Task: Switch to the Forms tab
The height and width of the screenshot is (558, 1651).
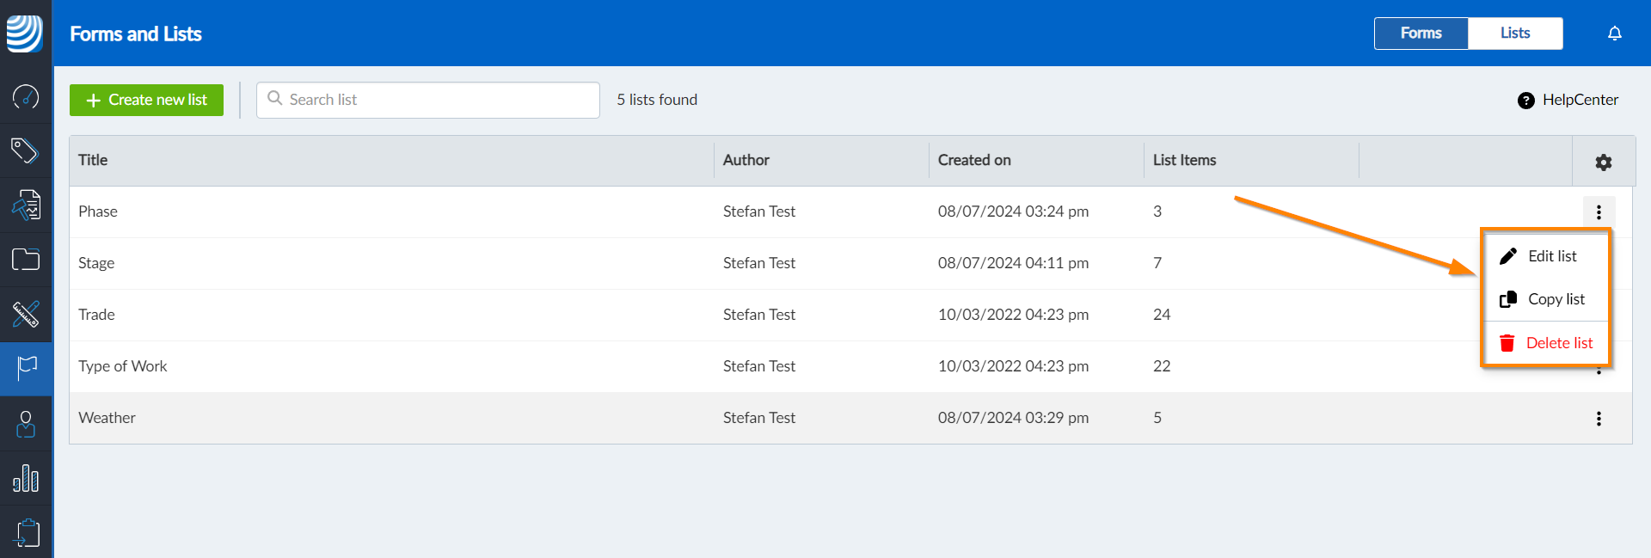Action: [1421, 34]
